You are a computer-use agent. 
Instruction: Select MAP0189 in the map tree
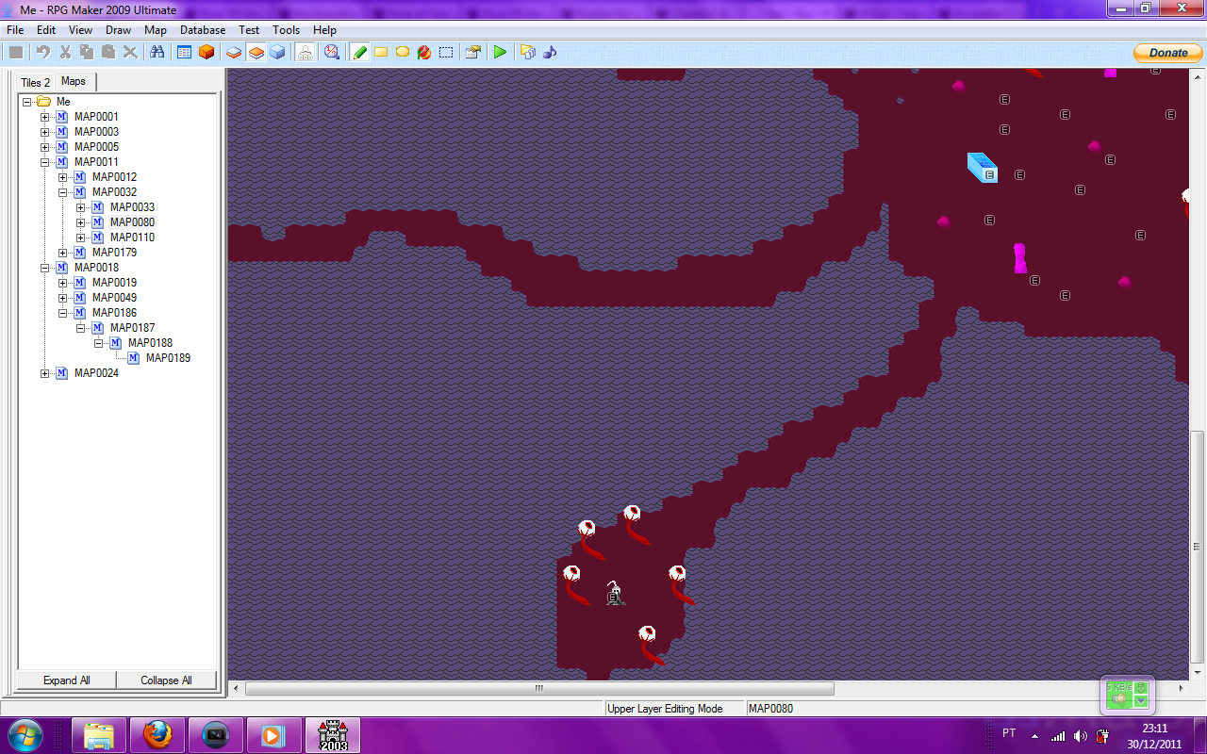pos(168,358)
